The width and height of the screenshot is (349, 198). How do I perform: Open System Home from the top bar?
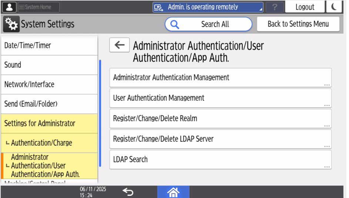pyautogui.click(x=38, y=7)
